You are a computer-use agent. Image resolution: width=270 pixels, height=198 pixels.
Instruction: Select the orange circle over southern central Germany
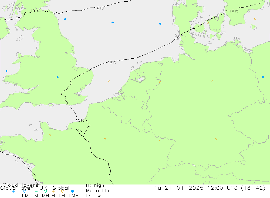pyautogui.click(x=215, y=139)
